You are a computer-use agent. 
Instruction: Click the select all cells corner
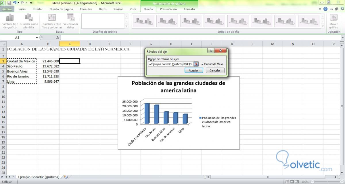(x=3, y=44)
